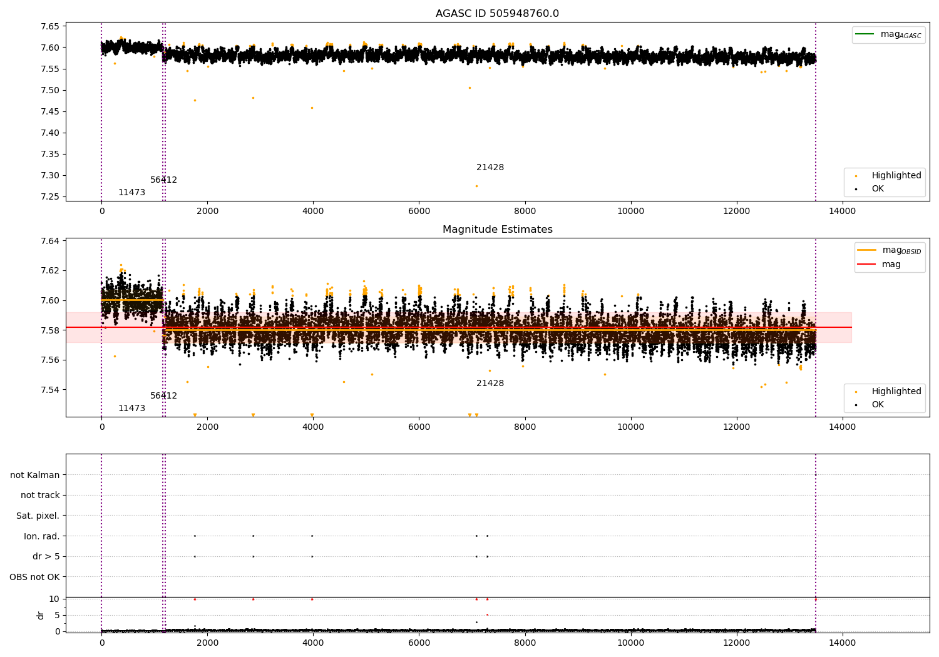The height and width of the screenshot is (657, 939).
Task: Click '56412' label in Magnitude Estimates panel
Action: coord(163,395)
